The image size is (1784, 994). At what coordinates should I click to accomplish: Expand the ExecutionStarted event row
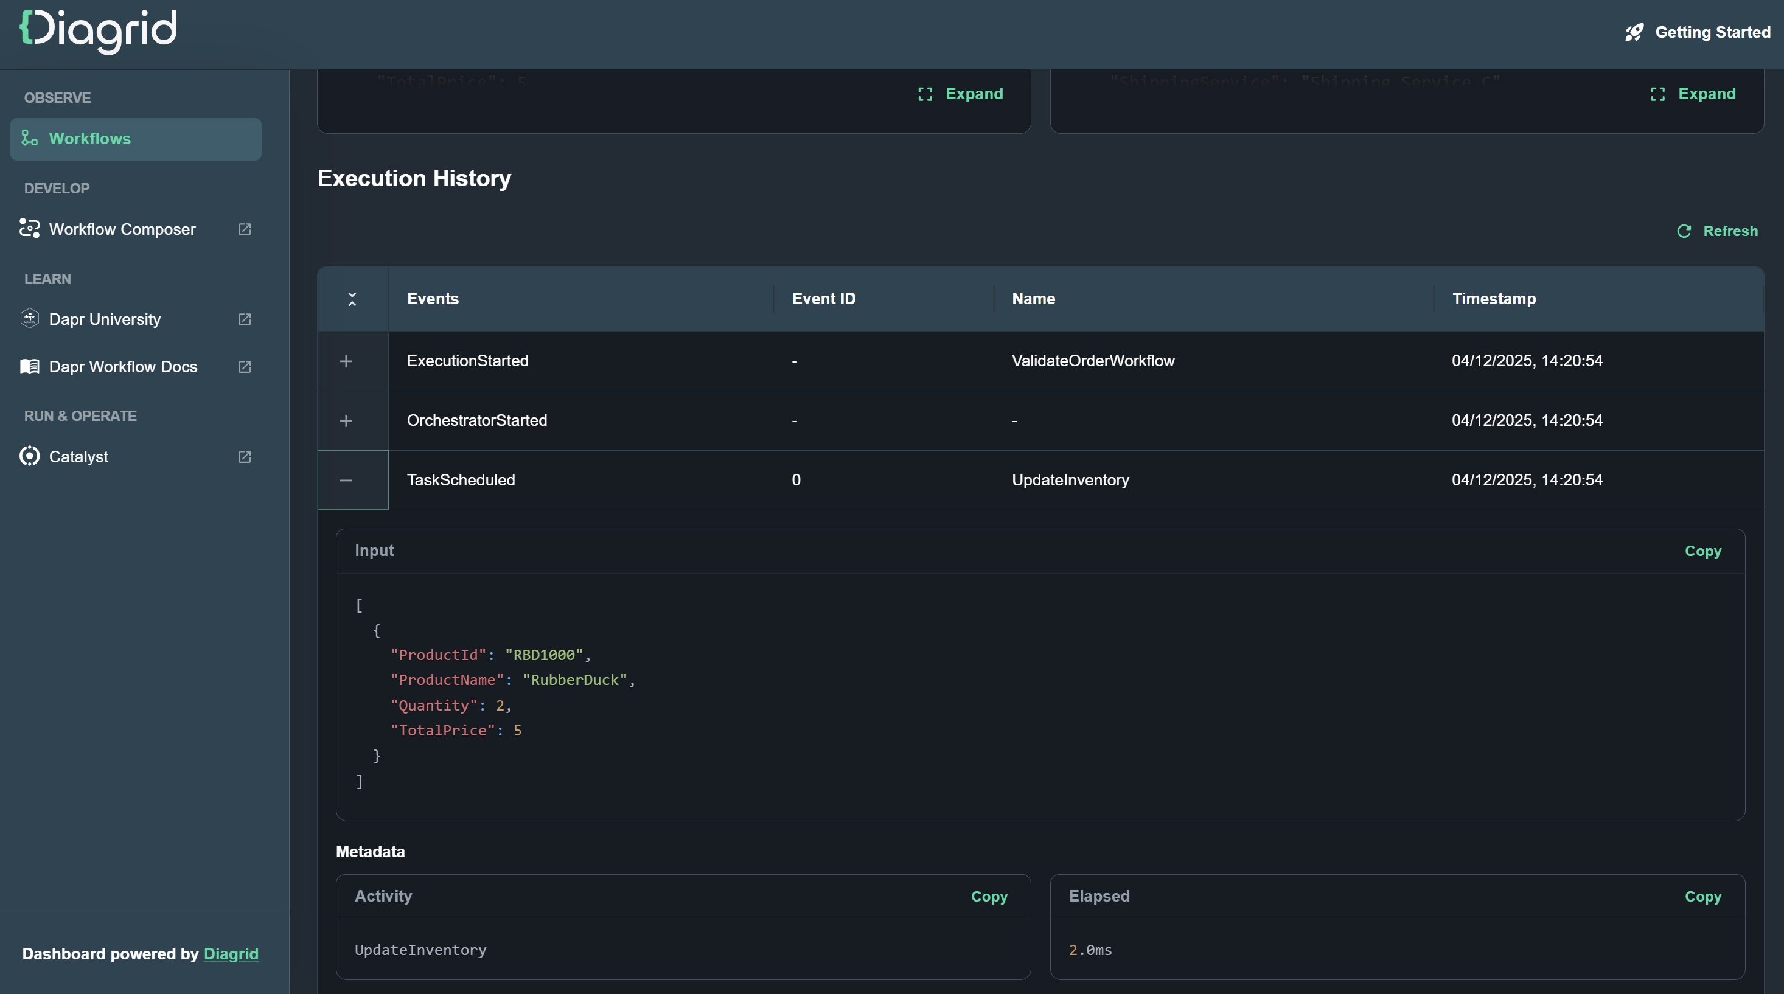coord(346,361)
